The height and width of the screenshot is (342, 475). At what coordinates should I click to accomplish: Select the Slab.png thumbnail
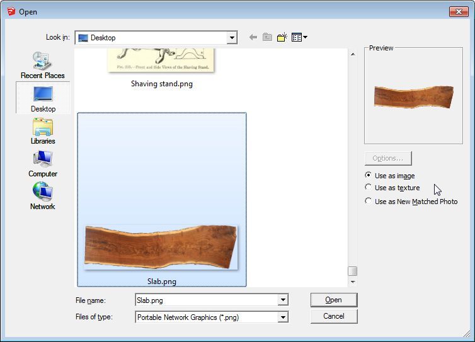coord(161,247)
